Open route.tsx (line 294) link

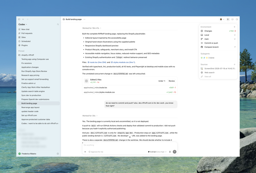point(97,62)
